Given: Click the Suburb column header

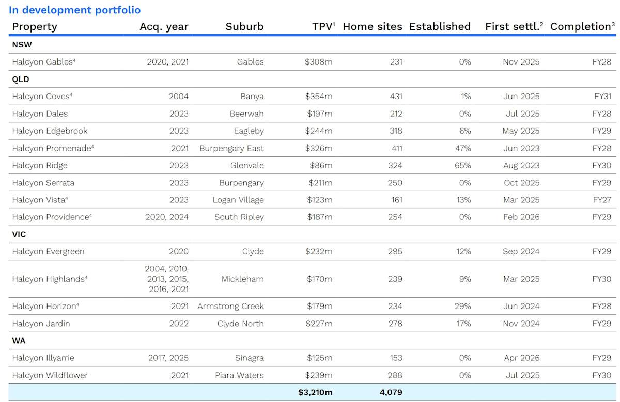Looking at the screenshot, I should [244, 26].
